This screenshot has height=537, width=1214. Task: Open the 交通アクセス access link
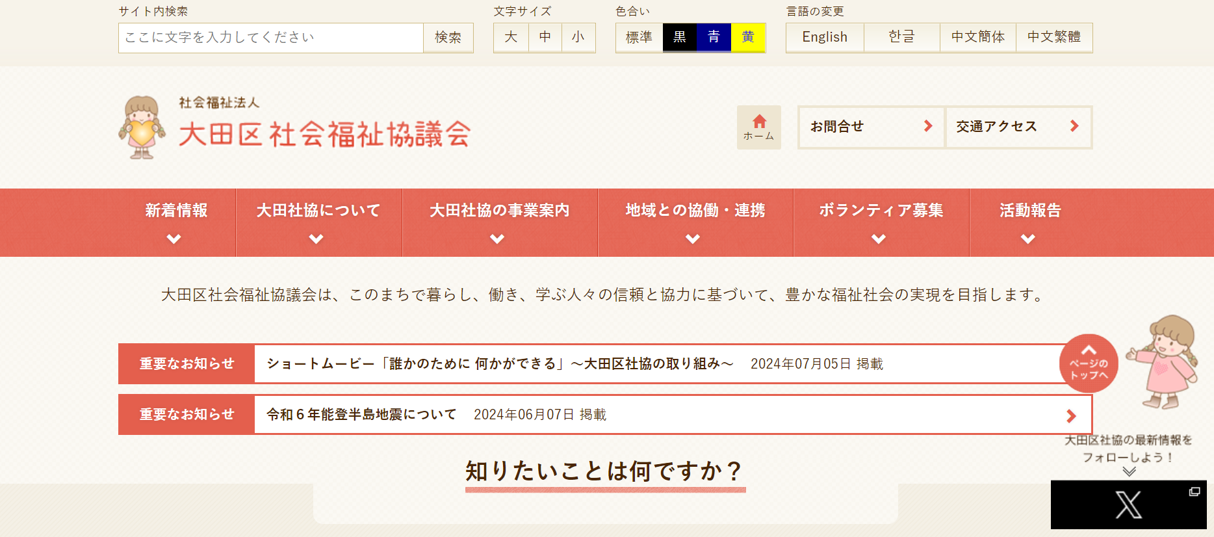point(1018,127)
